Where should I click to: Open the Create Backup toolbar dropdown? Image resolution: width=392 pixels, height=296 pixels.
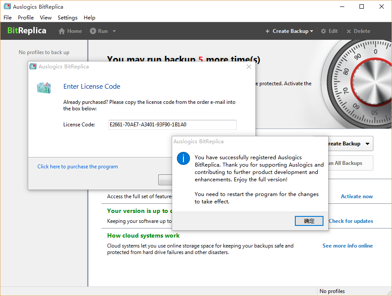pos(289,31)
